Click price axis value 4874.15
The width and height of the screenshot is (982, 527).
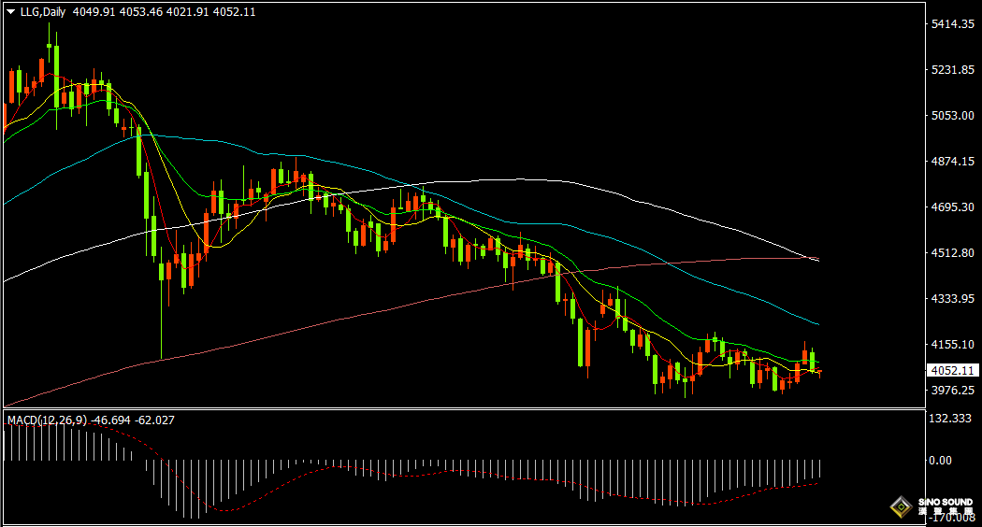(953, 161)
